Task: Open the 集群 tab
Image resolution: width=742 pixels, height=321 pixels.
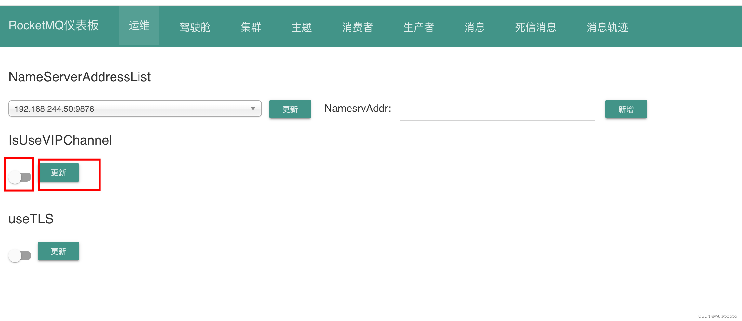Action: (251, 27)
